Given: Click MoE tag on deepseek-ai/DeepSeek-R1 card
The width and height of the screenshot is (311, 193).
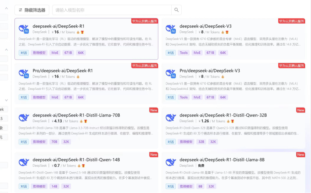Looking at the screenshot, I should (x=55, y=53).
